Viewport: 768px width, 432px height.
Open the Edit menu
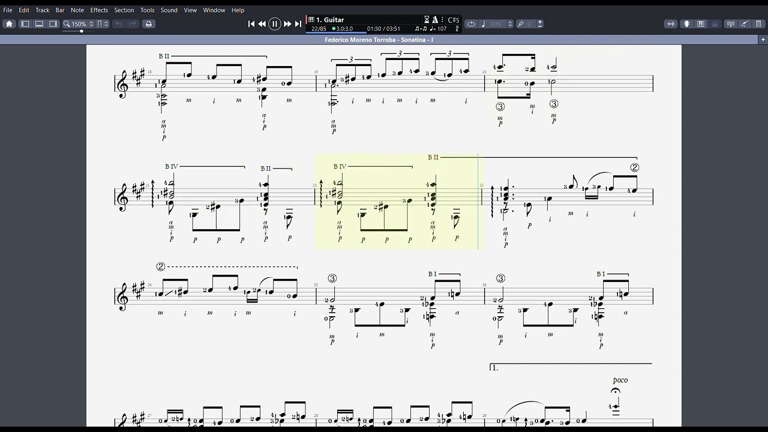point(24,10)
